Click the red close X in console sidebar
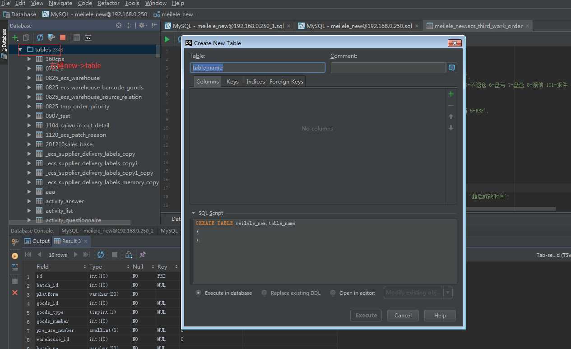571x349 pixels. click(15, 293)
